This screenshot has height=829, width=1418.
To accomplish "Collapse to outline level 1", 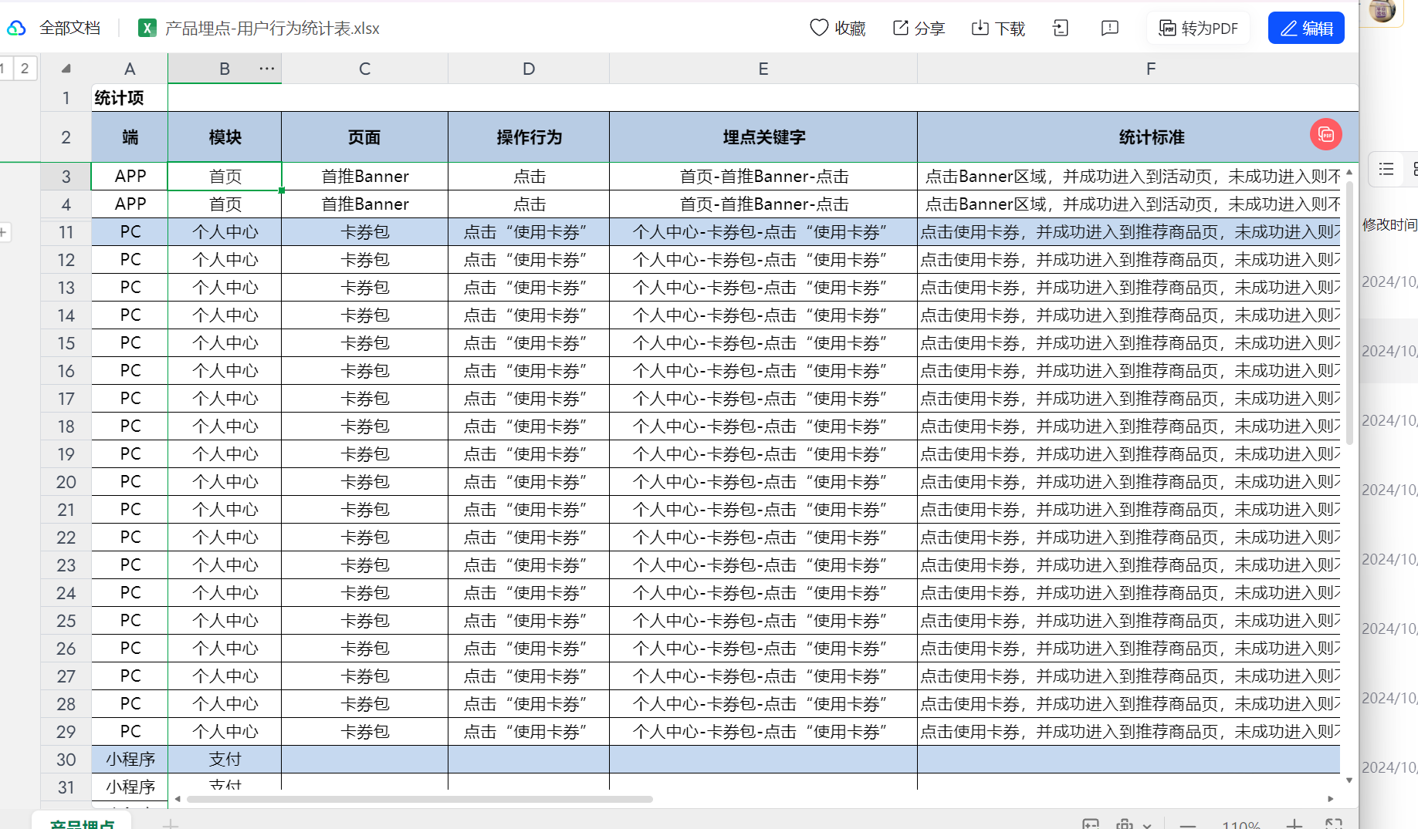I will pos(4,69).
